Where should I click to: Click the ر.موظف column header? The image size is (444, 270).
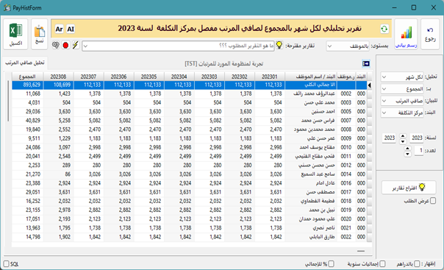tap(346, 77)
